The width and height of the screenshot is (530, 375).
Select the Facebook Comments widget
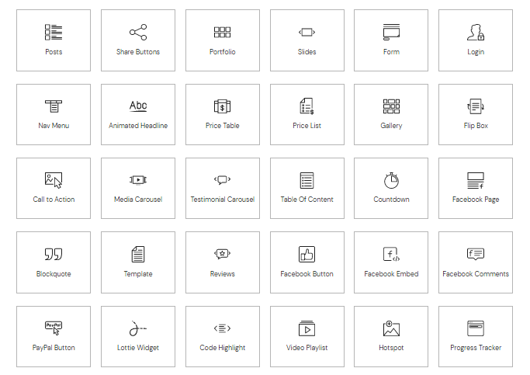point(476,262)
